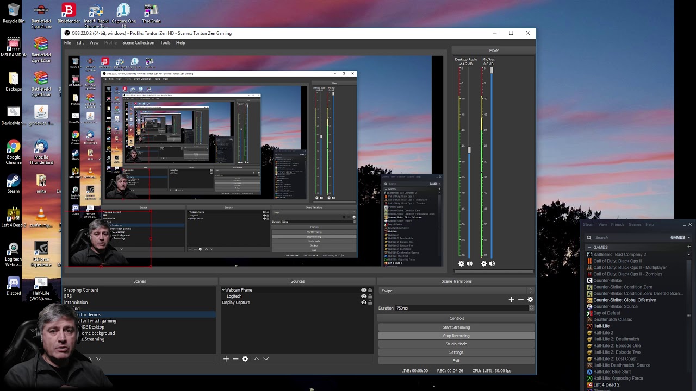Open Mic/Aux settings gear in Mixer
Screen dimensions: 696x391
tap(484, 263)
